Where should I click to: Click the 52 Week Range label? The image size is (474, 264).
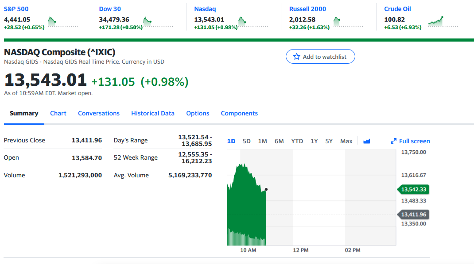[x=136, y=157]
